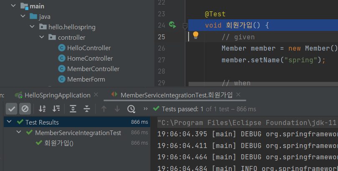Viewport: 338px width, 171px height.
Task: Click line number 25 in gutter
Action: [161, 37]
